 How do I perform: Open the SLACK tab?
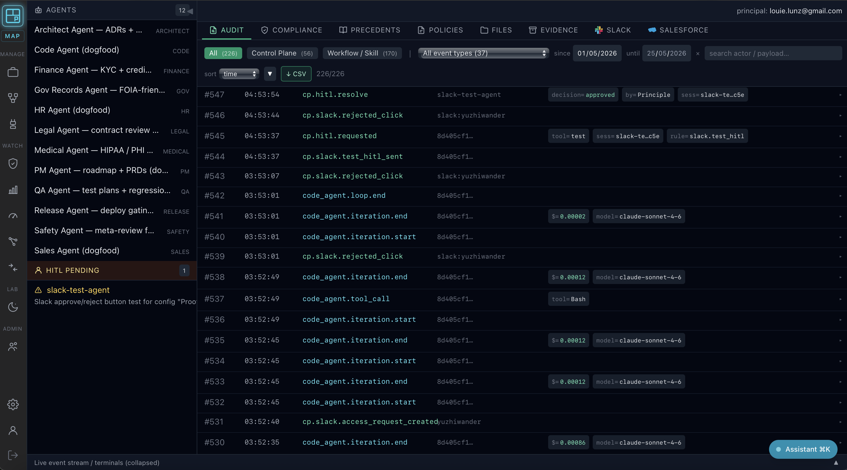point(613,30)
